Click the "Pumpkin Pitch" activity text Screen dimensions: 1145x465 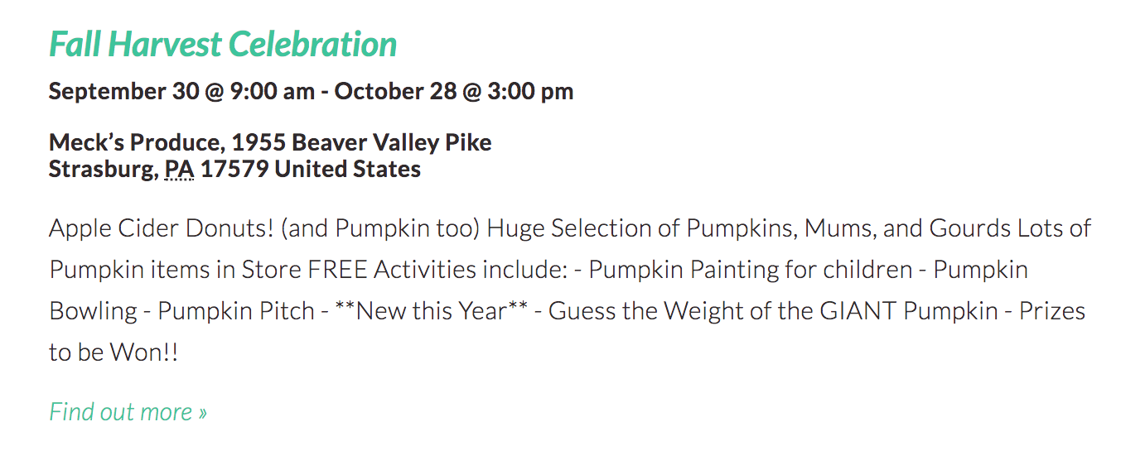(236, 311)
